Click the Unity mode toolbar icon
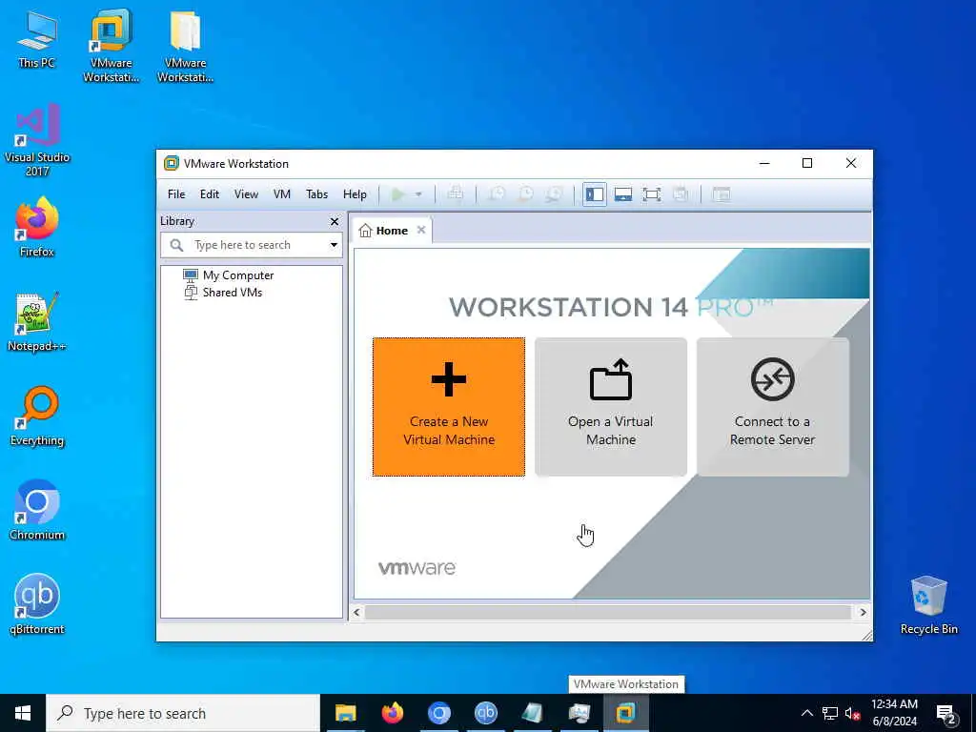 coord(681,194)
